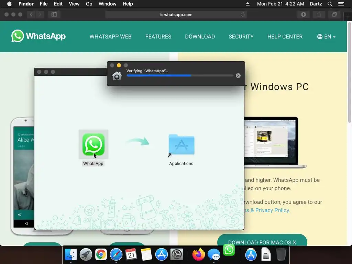The height and width of the screenshot is (264, 352).
Task: Go forward with Safari's forward arrow
Action: point(40,14)
